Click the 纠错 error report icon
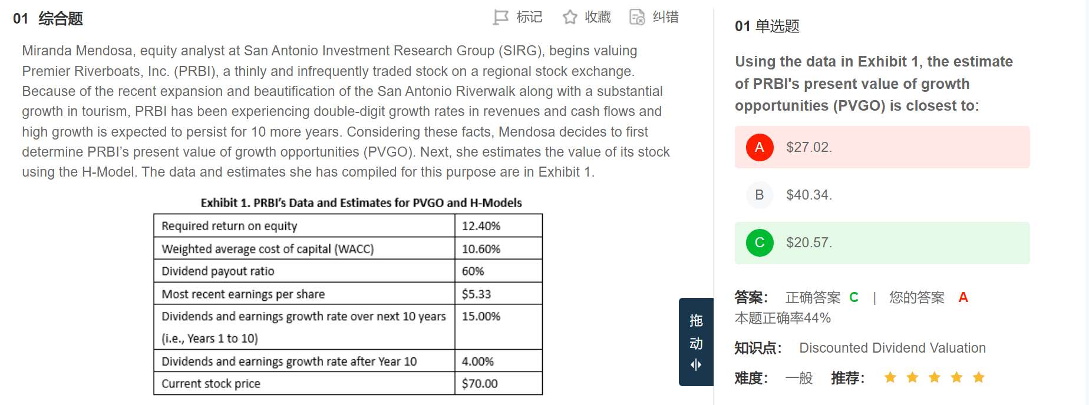The height and width of the screenshot is (405, 1089). coord(637,18)
